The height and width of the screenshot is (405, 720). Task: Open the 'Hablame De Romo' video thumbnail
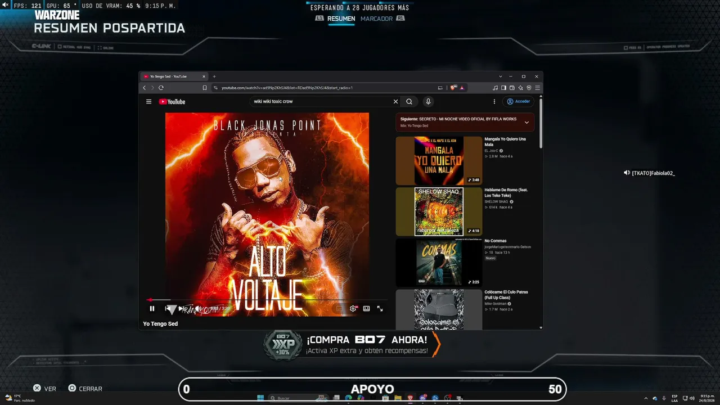pyautogui.click(x=439, y=211)
